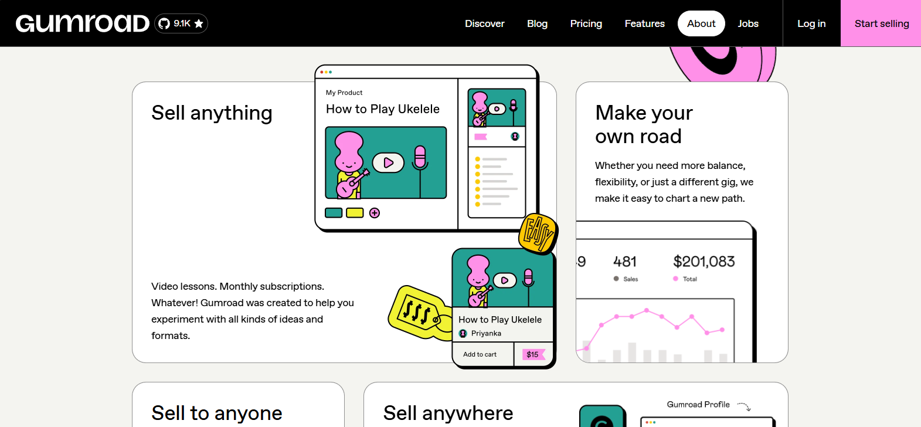Click the product card video thumbnail
This screenshot has height=427, width=921.
click(x=503, y=278)
